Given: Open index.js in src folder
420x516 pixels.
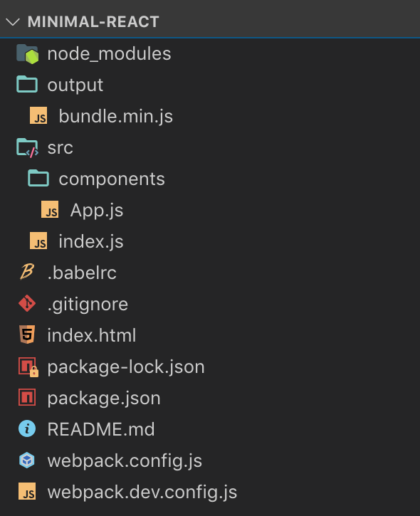Looking at the screenshot, I should (x=210, y=241).
